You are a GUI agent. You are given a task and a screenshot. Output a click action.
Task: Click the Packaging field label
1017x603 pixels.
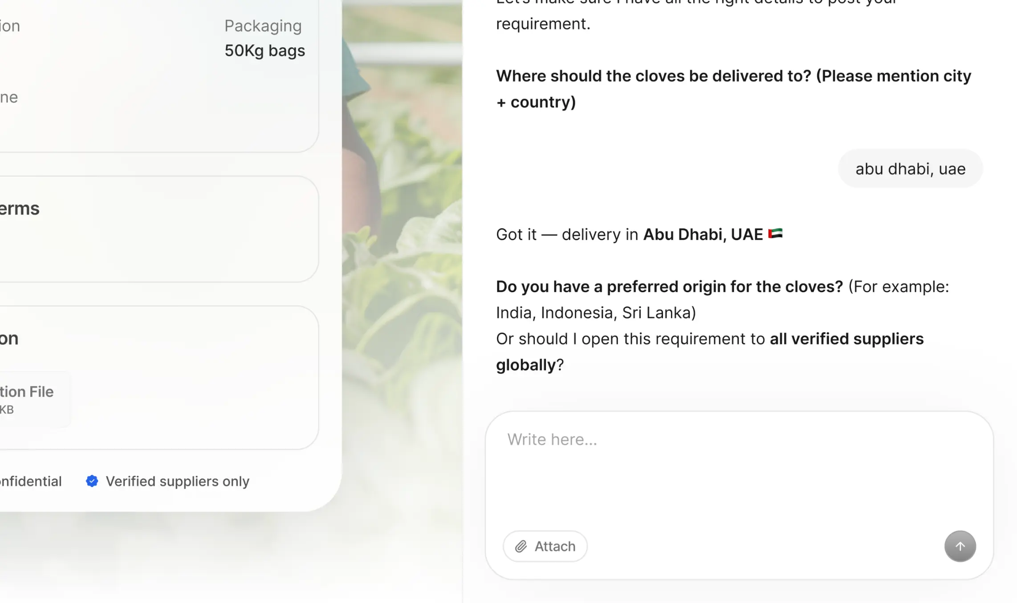pos(263,26)
